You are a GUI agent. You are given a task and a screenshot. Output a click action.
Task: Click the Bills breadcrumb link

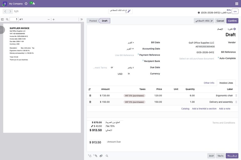click(229, 10)
